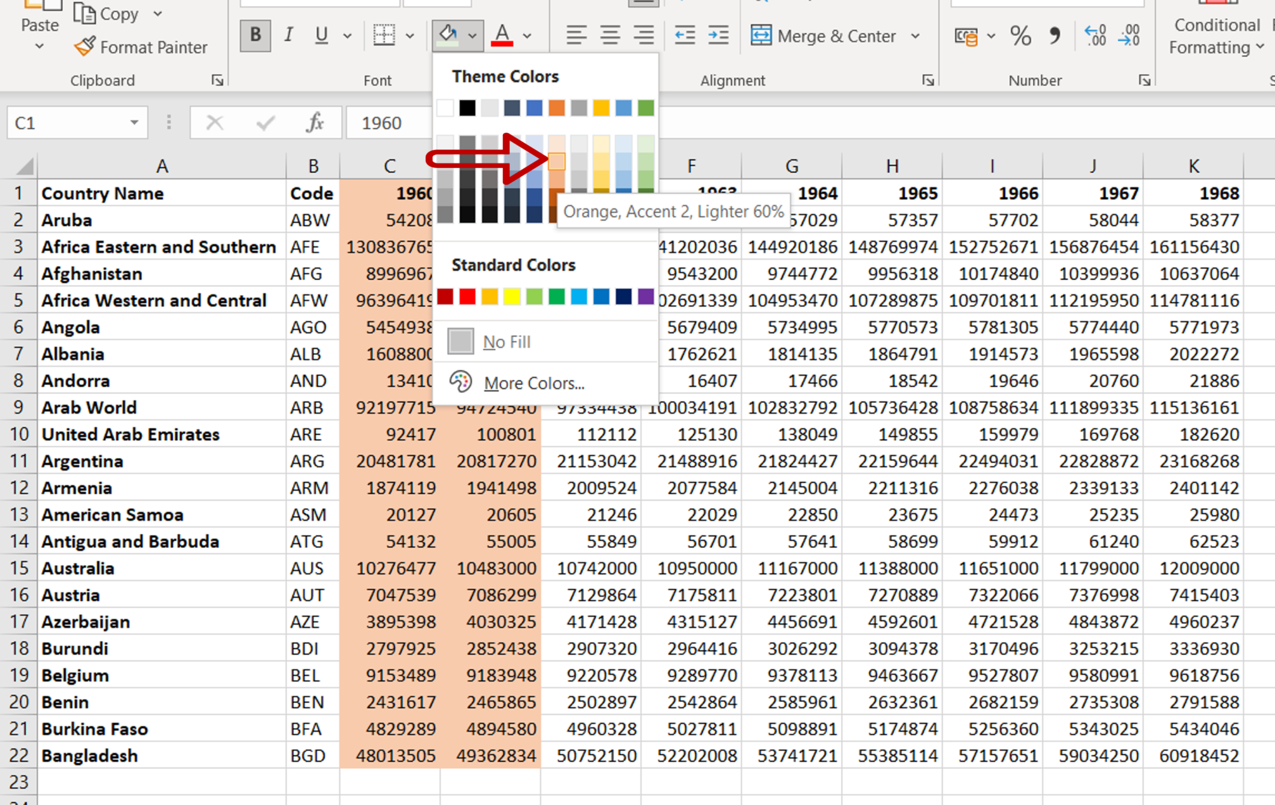Apply underline formatting

[321, 35]
